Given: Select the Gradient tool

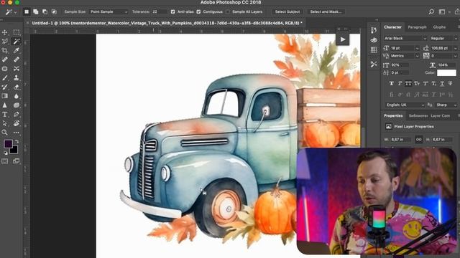Looking at the screenshot, I should click(5, 96).
